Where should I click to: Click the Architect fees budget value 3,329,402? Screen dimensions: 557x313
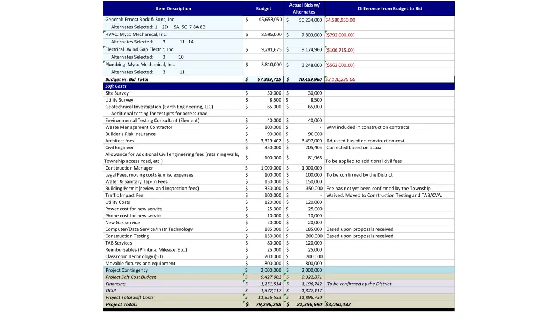[x=271, y=141]
